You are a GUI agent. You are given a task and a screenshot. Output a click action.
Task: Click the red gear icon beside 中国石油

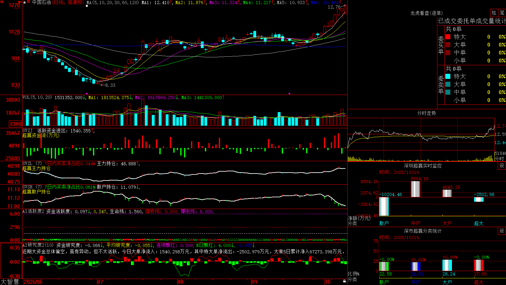28,2
